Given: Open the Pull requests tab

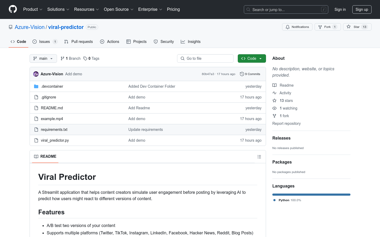Looking at the screenshot, I should (x=79, y=42).
